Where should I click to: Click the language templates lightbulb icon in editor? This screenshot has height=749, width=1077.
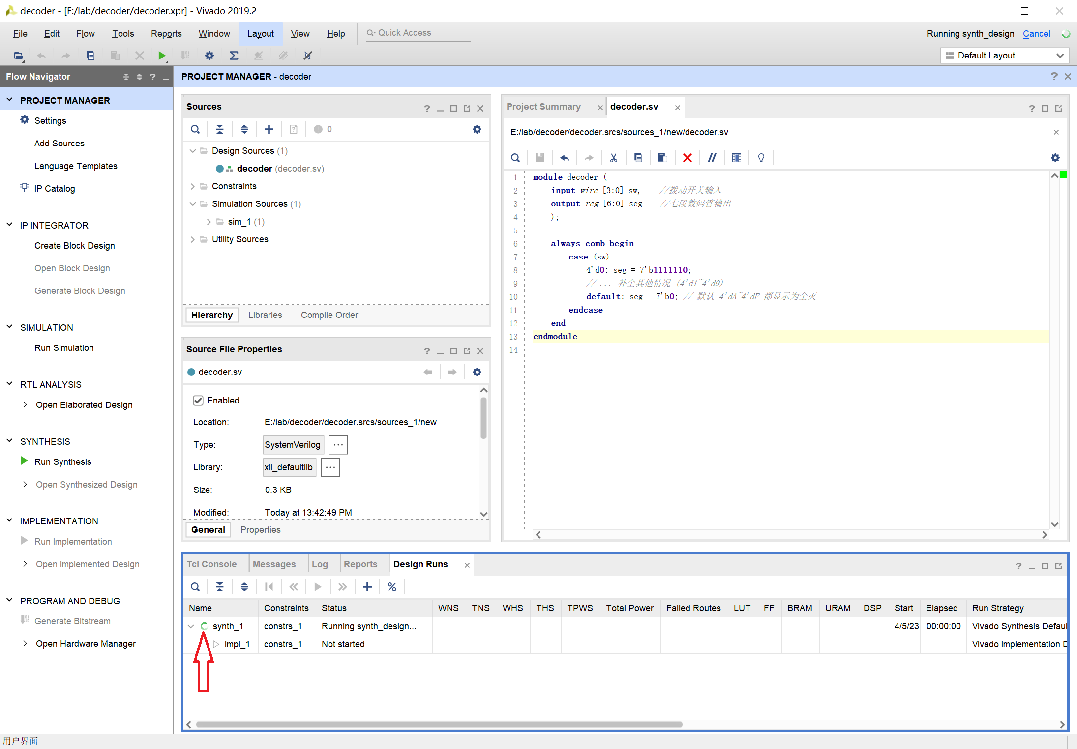pos(761,158)
